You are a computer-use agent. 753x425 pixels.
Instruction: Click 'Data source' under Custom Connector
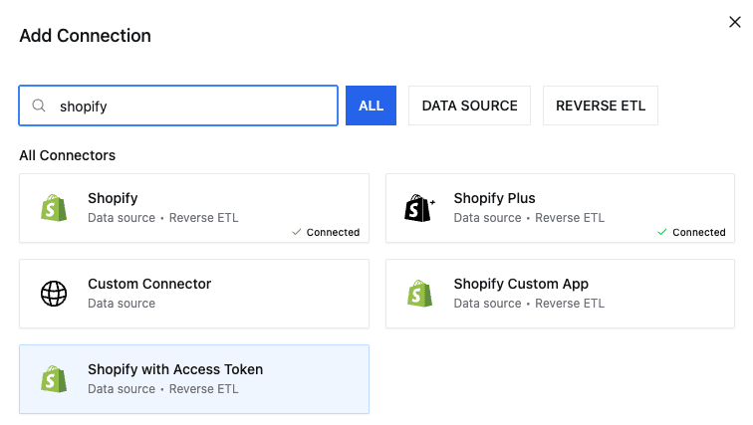122,304
